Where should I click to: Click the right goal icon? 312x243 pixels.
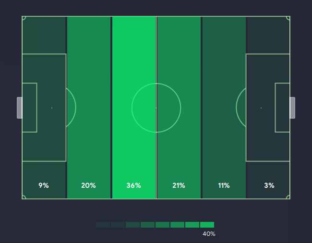(x=292, y=108)
